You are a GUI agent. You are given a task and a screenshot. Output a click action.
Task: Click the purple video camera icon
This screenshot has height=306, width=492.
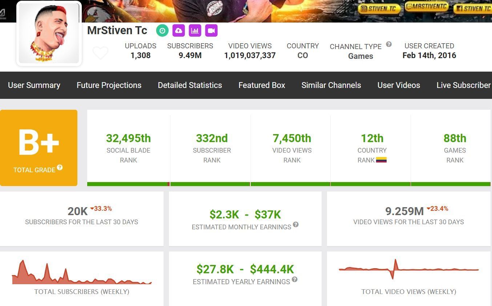click(211, 31)
